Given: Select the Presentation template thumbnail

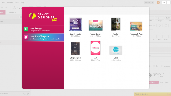Looking at the screenshot, I should 96,25.
